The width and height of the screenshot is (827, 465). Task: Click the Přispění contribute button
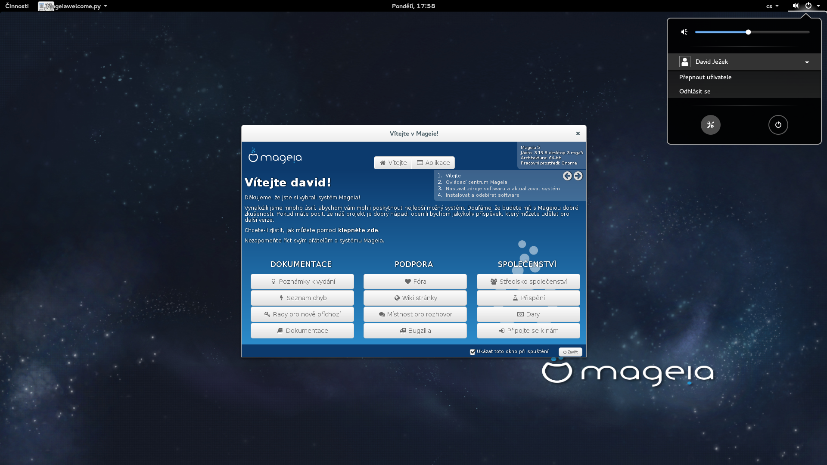click(529, 298)
